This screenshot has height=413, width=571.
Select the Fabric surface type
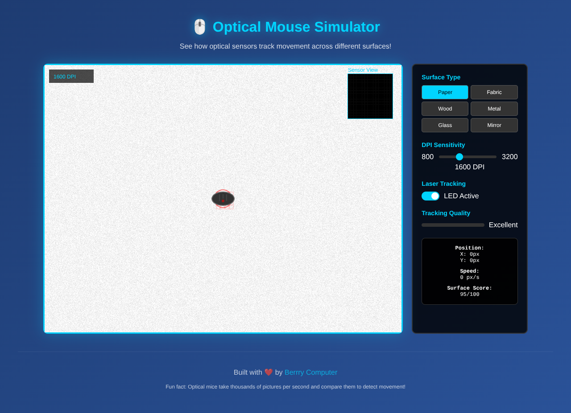(x=494, y=92)
